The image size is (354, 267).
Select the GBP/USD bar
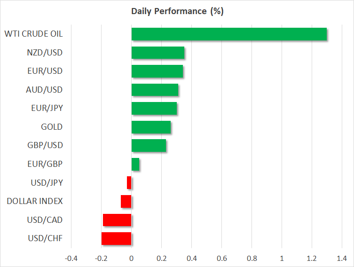[x=149, y=146]
